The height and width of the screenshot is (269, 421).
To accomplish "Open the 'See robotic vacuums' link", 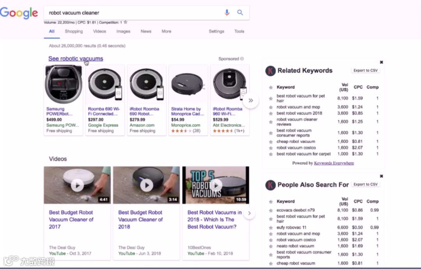I will pos(75,58).
